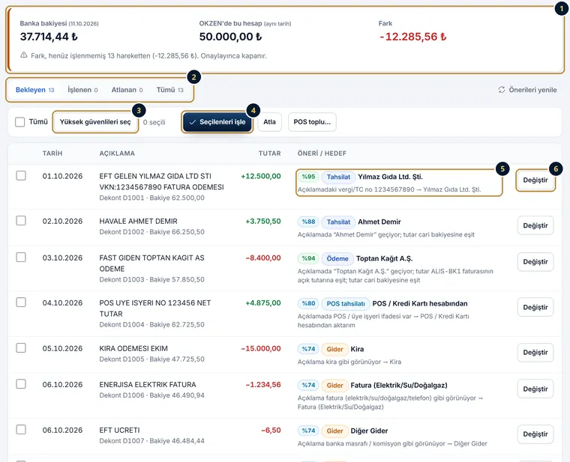The image size is (570, 462).
Task: Check the FAST GIDEN TOPTAN KAGIT row
Action: point(21,258)
